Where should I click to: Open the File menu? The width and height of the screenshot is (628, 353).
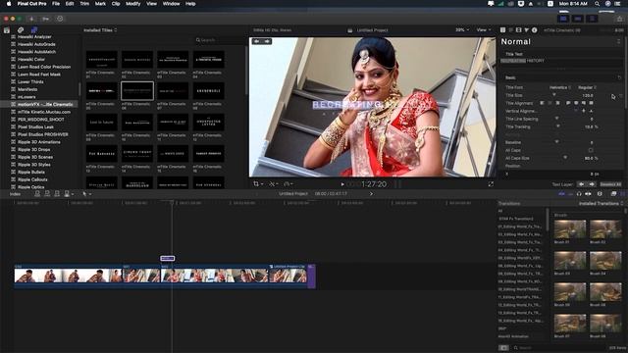[56, 4]
